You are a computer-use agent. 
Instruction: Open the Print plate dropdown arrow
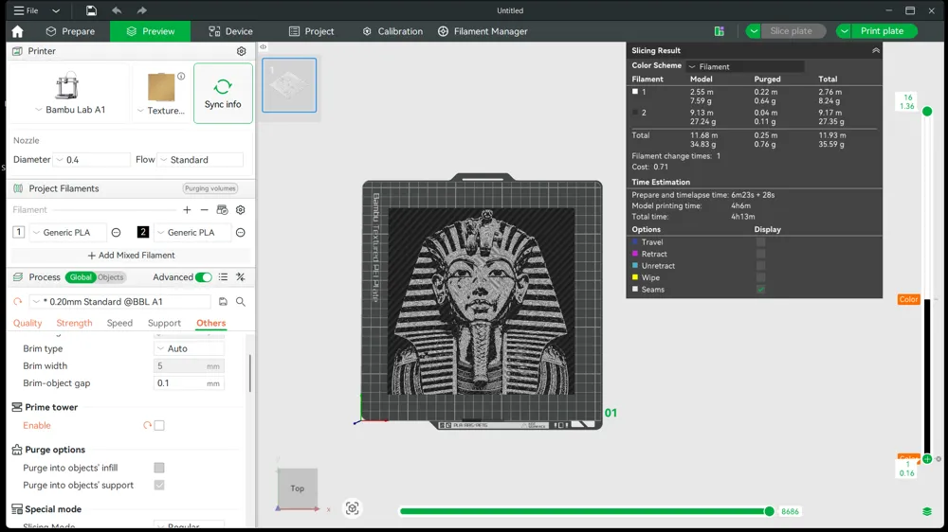click(x=844, y=31)
